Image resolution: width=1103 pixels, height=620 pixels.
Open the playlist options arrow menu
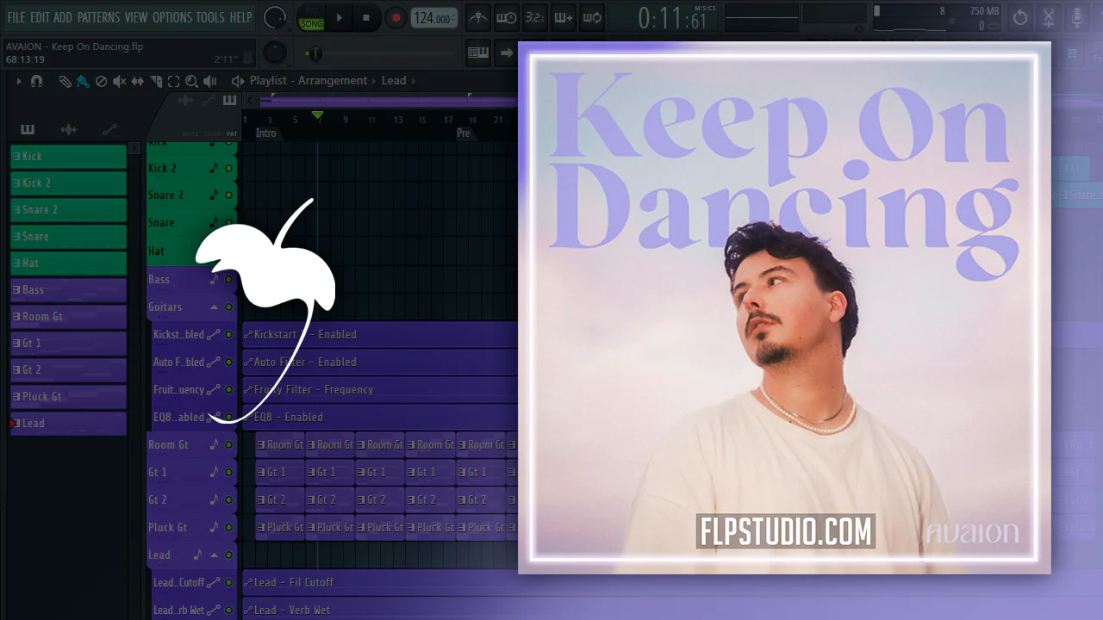18,81
